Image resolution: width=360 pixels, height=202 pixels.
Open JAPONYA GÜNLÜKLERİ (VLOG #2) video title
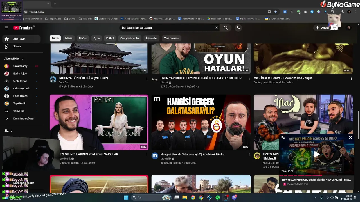tap(83, 78)
